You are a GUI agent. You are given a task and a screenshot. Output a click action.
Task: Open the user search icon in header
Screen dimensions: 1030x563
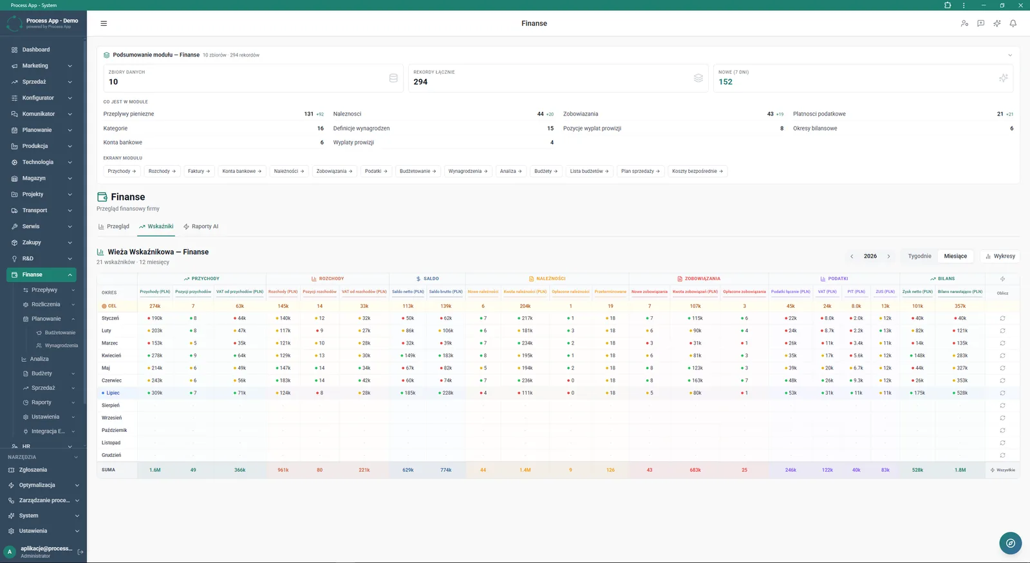pyautogui.click(x=964, y=23)
